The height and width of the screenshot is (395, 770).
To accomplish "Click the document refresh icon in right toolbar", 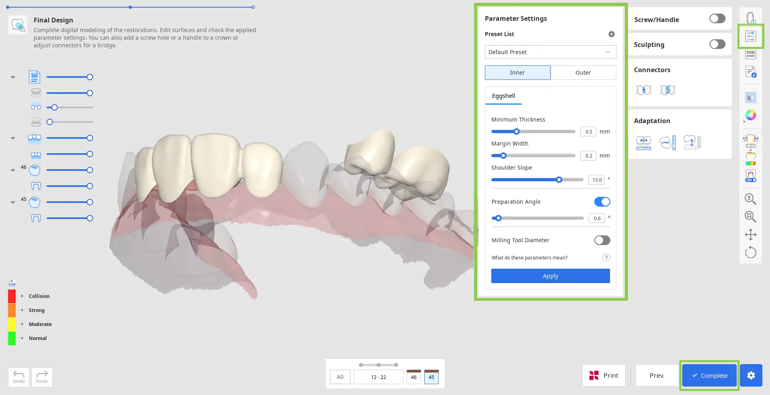I will [751, 72].
